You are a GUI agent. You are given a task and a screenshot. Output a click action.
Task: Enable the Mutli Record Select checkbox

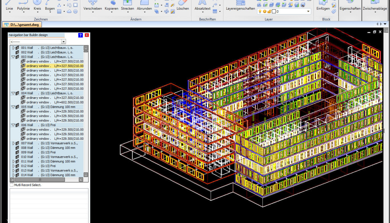coord(12,185)
